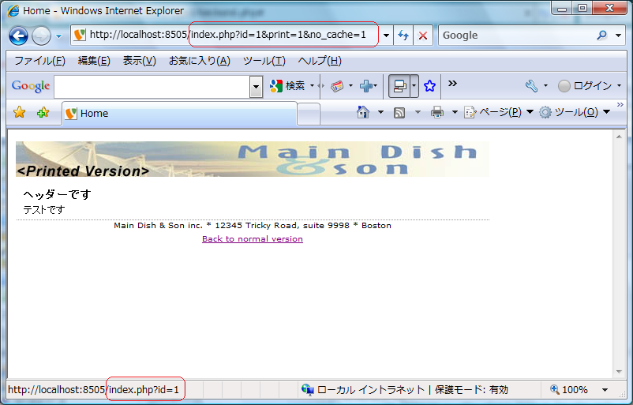633x405 pixels.
Task: Click the Back navigation arrow button
Action: (x=19, y=36)
